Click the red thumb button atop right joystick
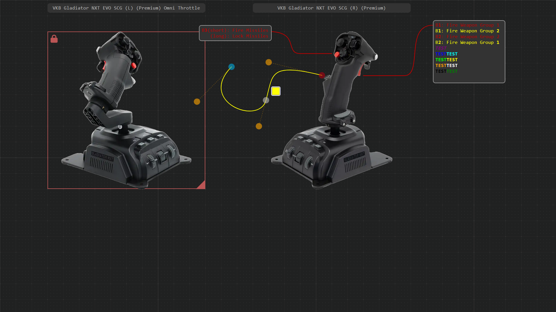The width and height of the screenshot is (556, 312). (336, 54)
